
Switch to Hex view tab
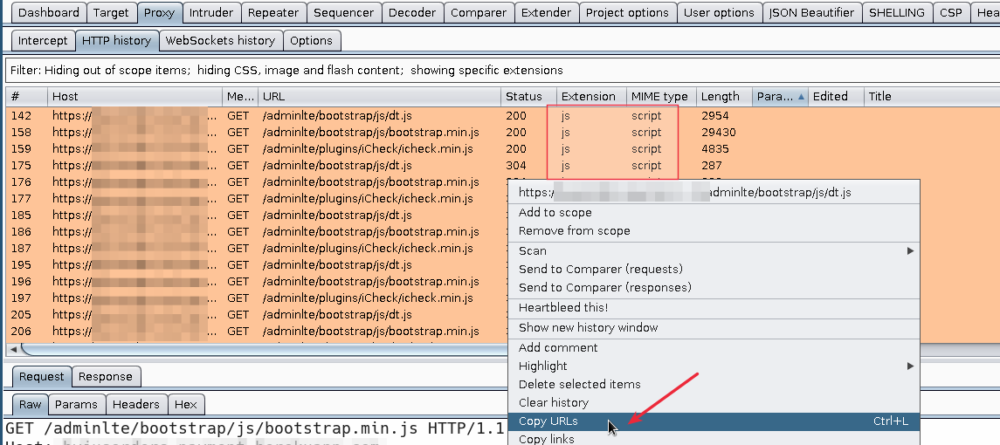point(185,404)
